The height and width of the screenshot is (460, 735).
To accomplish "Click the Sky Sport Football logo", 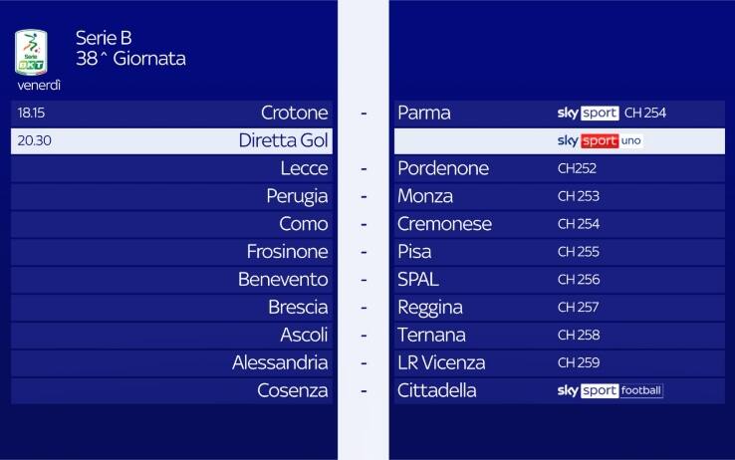I will (611, 390).
